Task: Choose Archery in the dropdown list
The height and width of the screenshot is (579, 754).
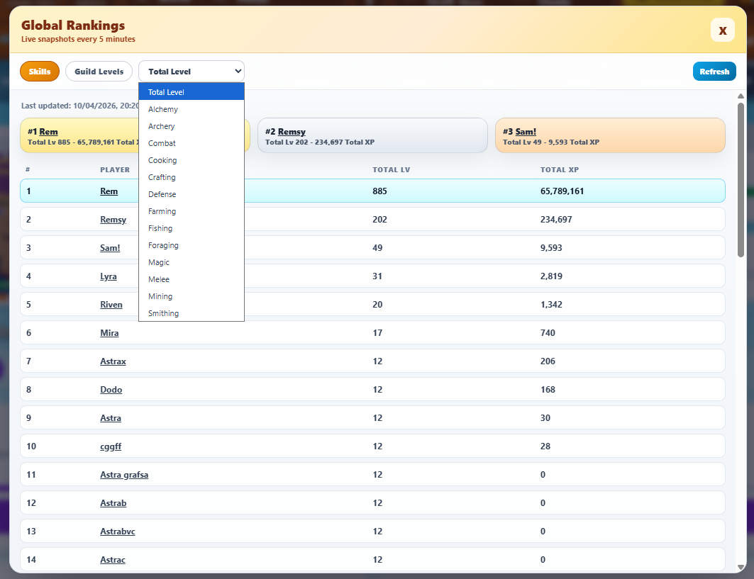Action: tap(162, 126)
